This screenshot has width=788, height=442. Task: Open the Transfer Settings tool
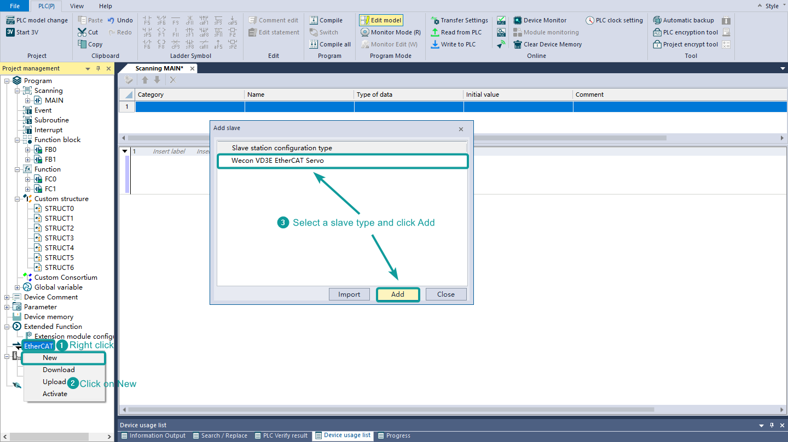coord(435,20)
